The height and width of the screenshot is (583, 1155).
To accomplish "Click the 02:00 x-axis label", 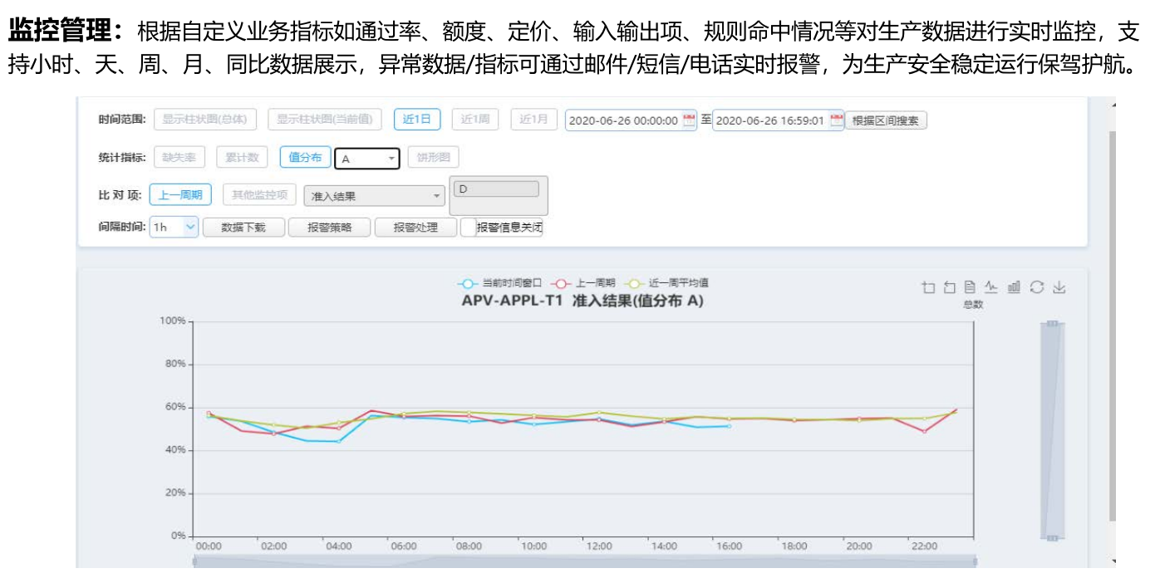I will click(x=273, y=546).
